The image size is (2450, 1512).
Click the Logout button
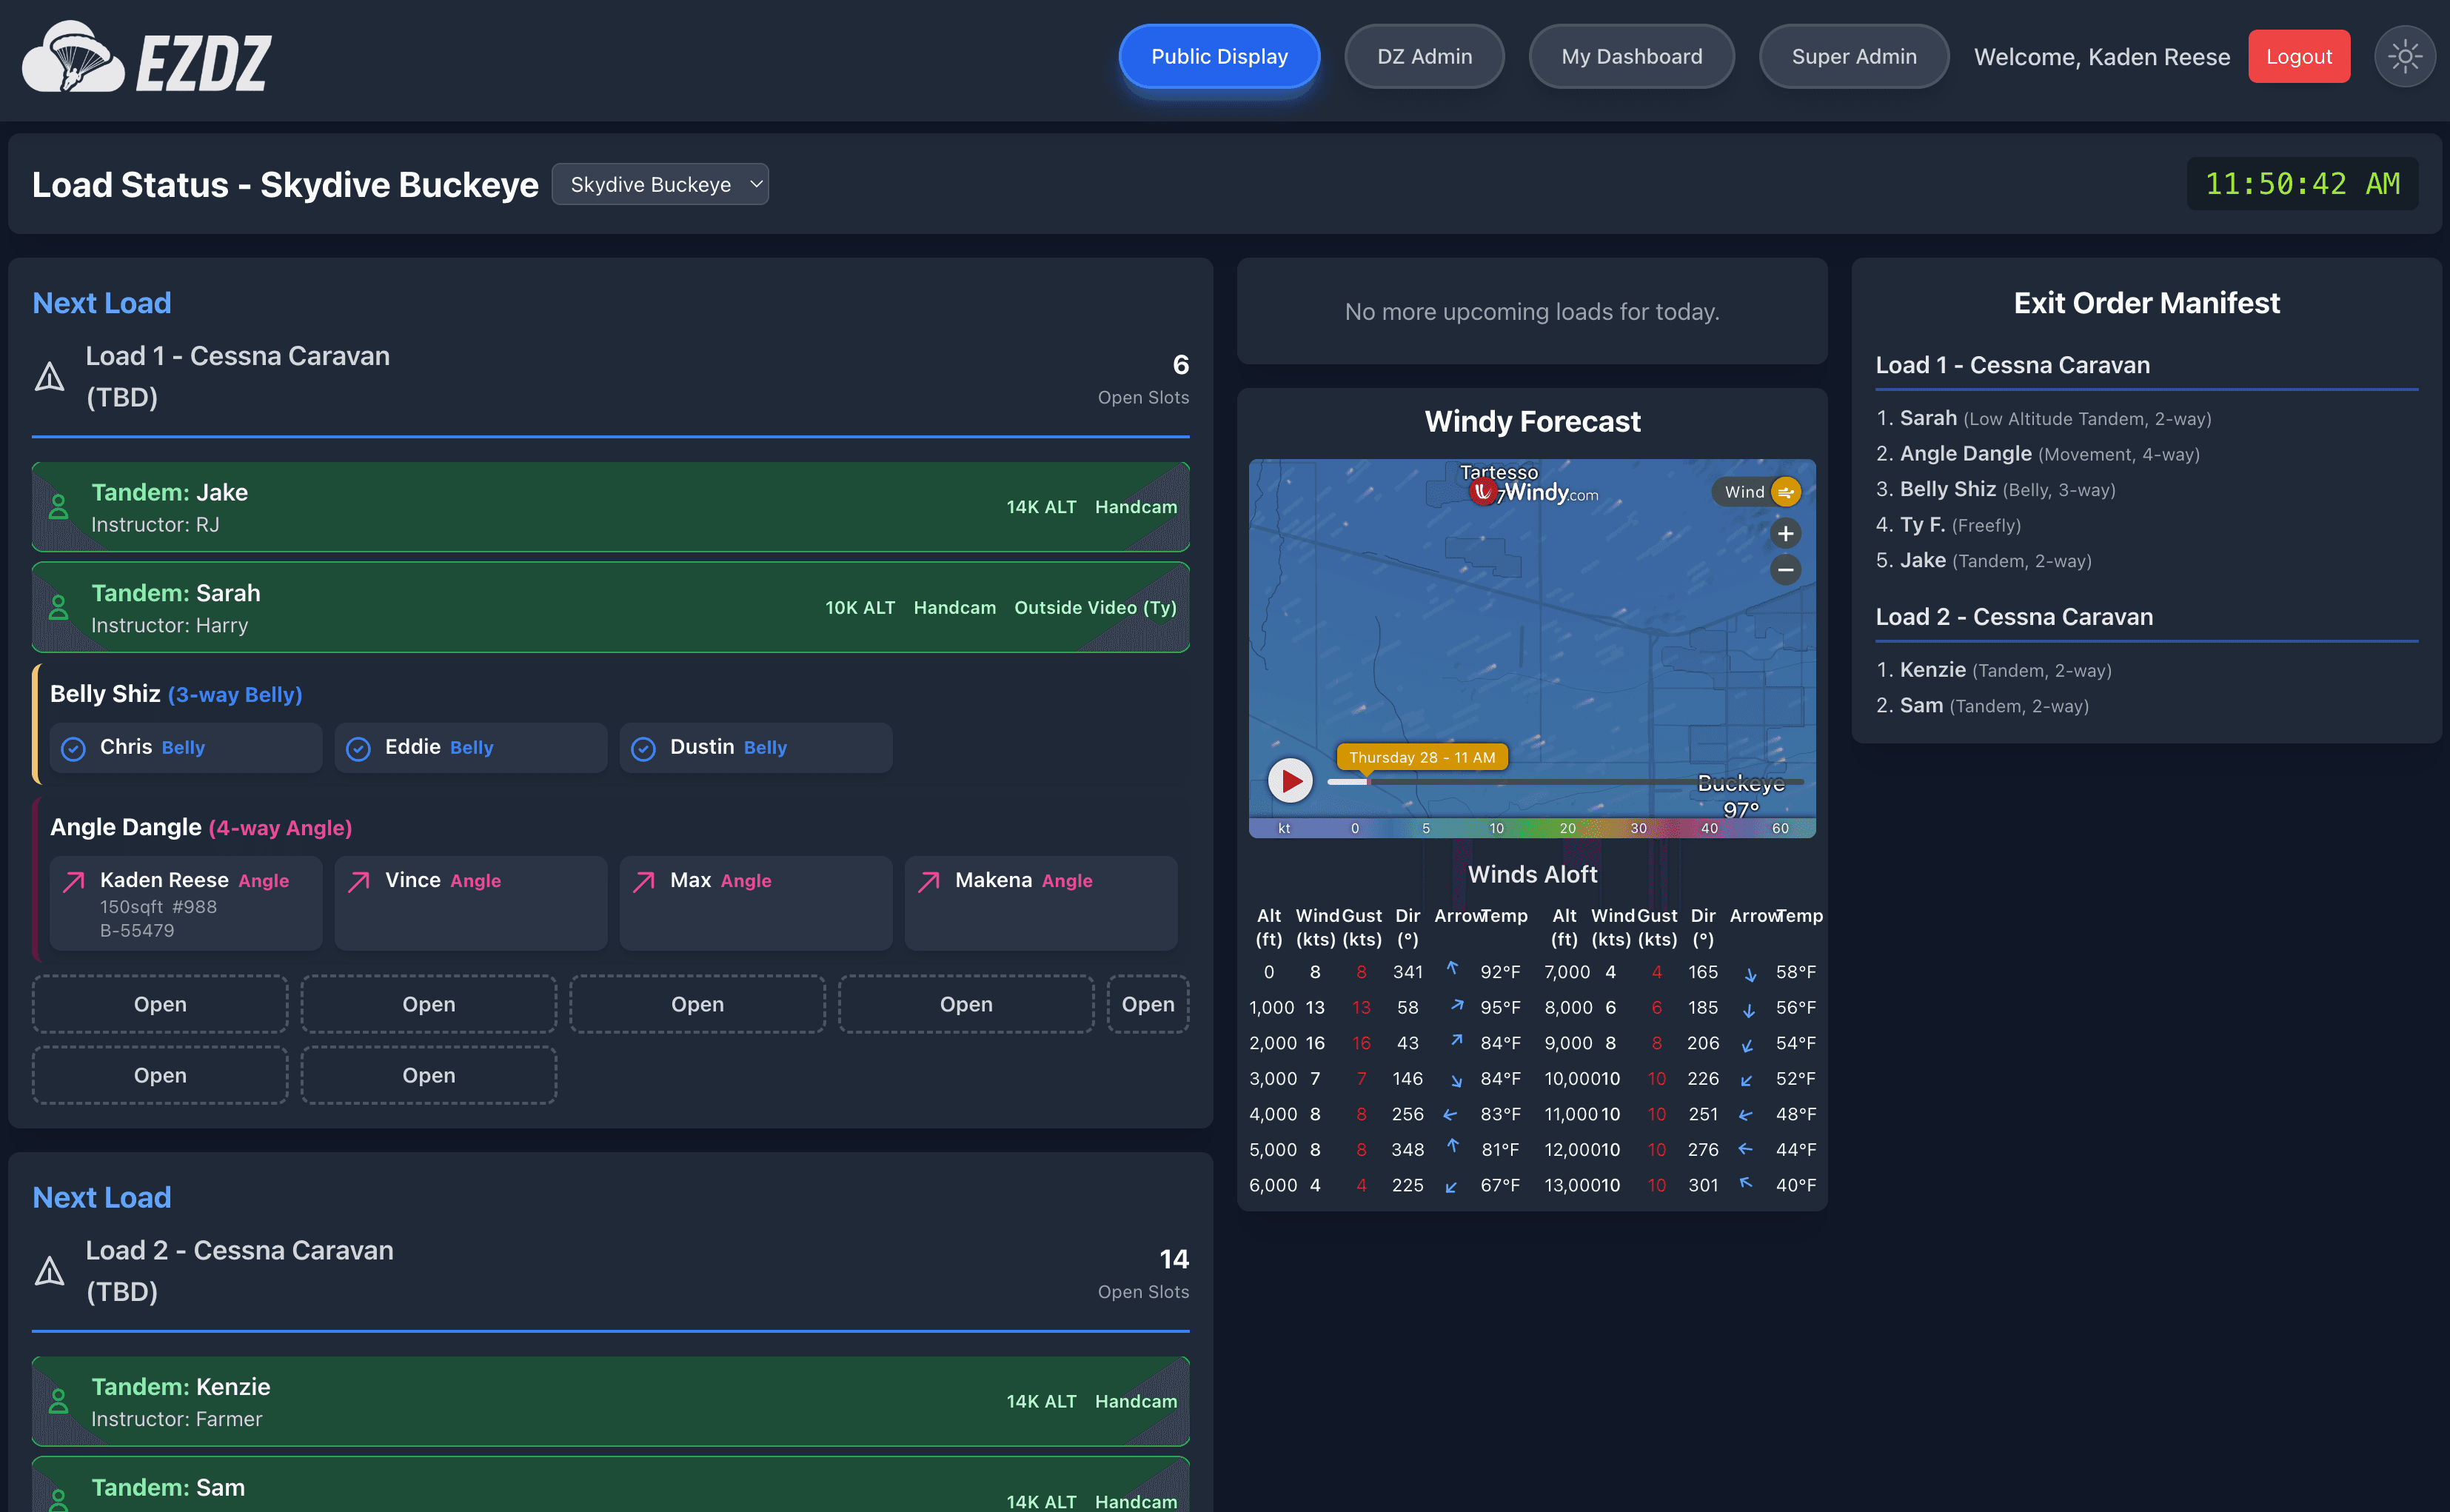2299,56
